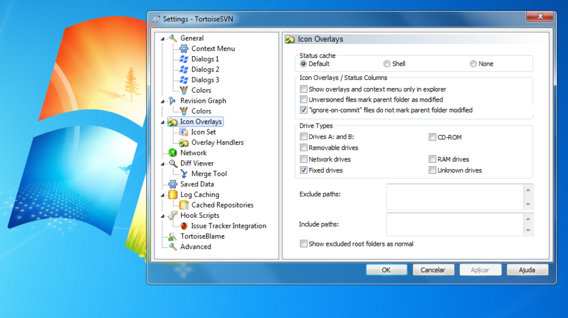Collapse the Icon Overlays tree node
This screenshot has height=318, width=568.
point(162,122)
